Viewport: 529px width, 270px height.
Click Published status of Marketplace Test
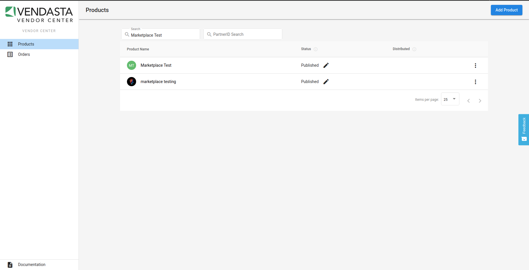pyautogui.click(x=310, y=65)
